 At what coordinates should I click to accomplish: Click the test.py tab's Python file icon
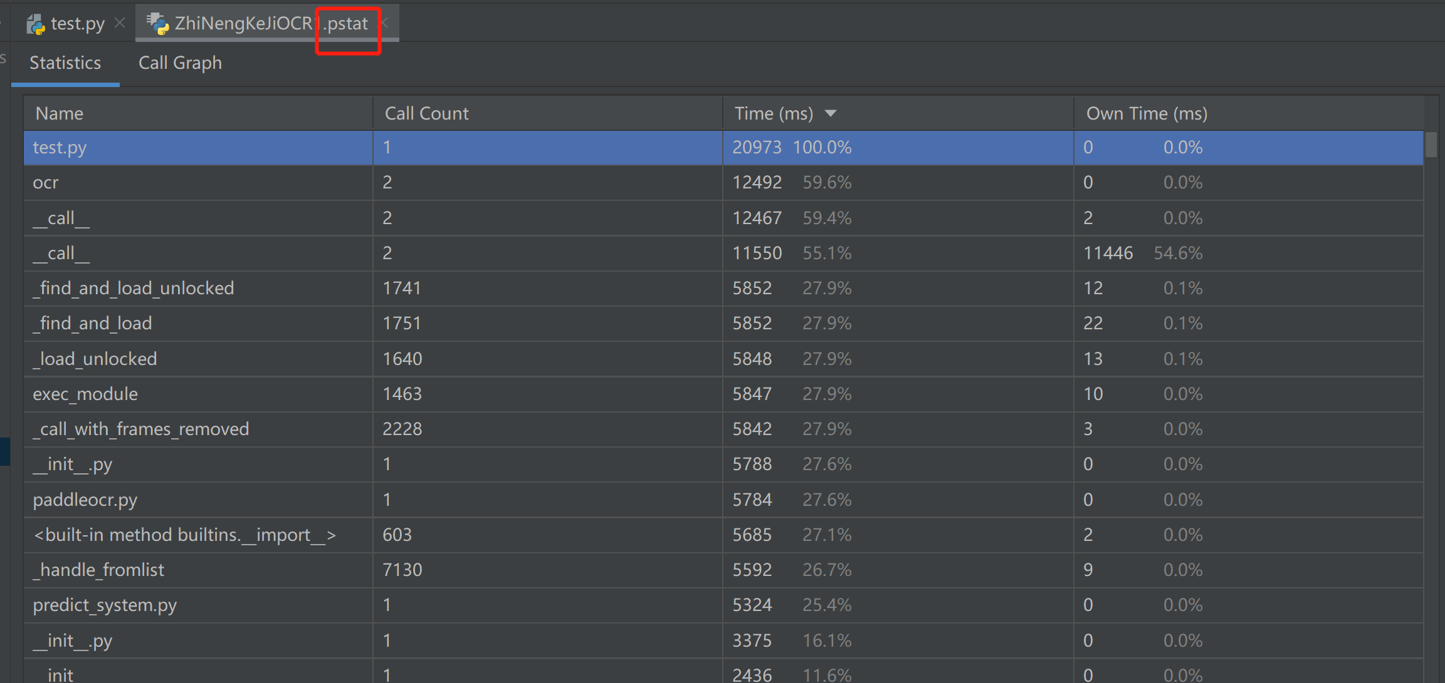coord(36,24)
